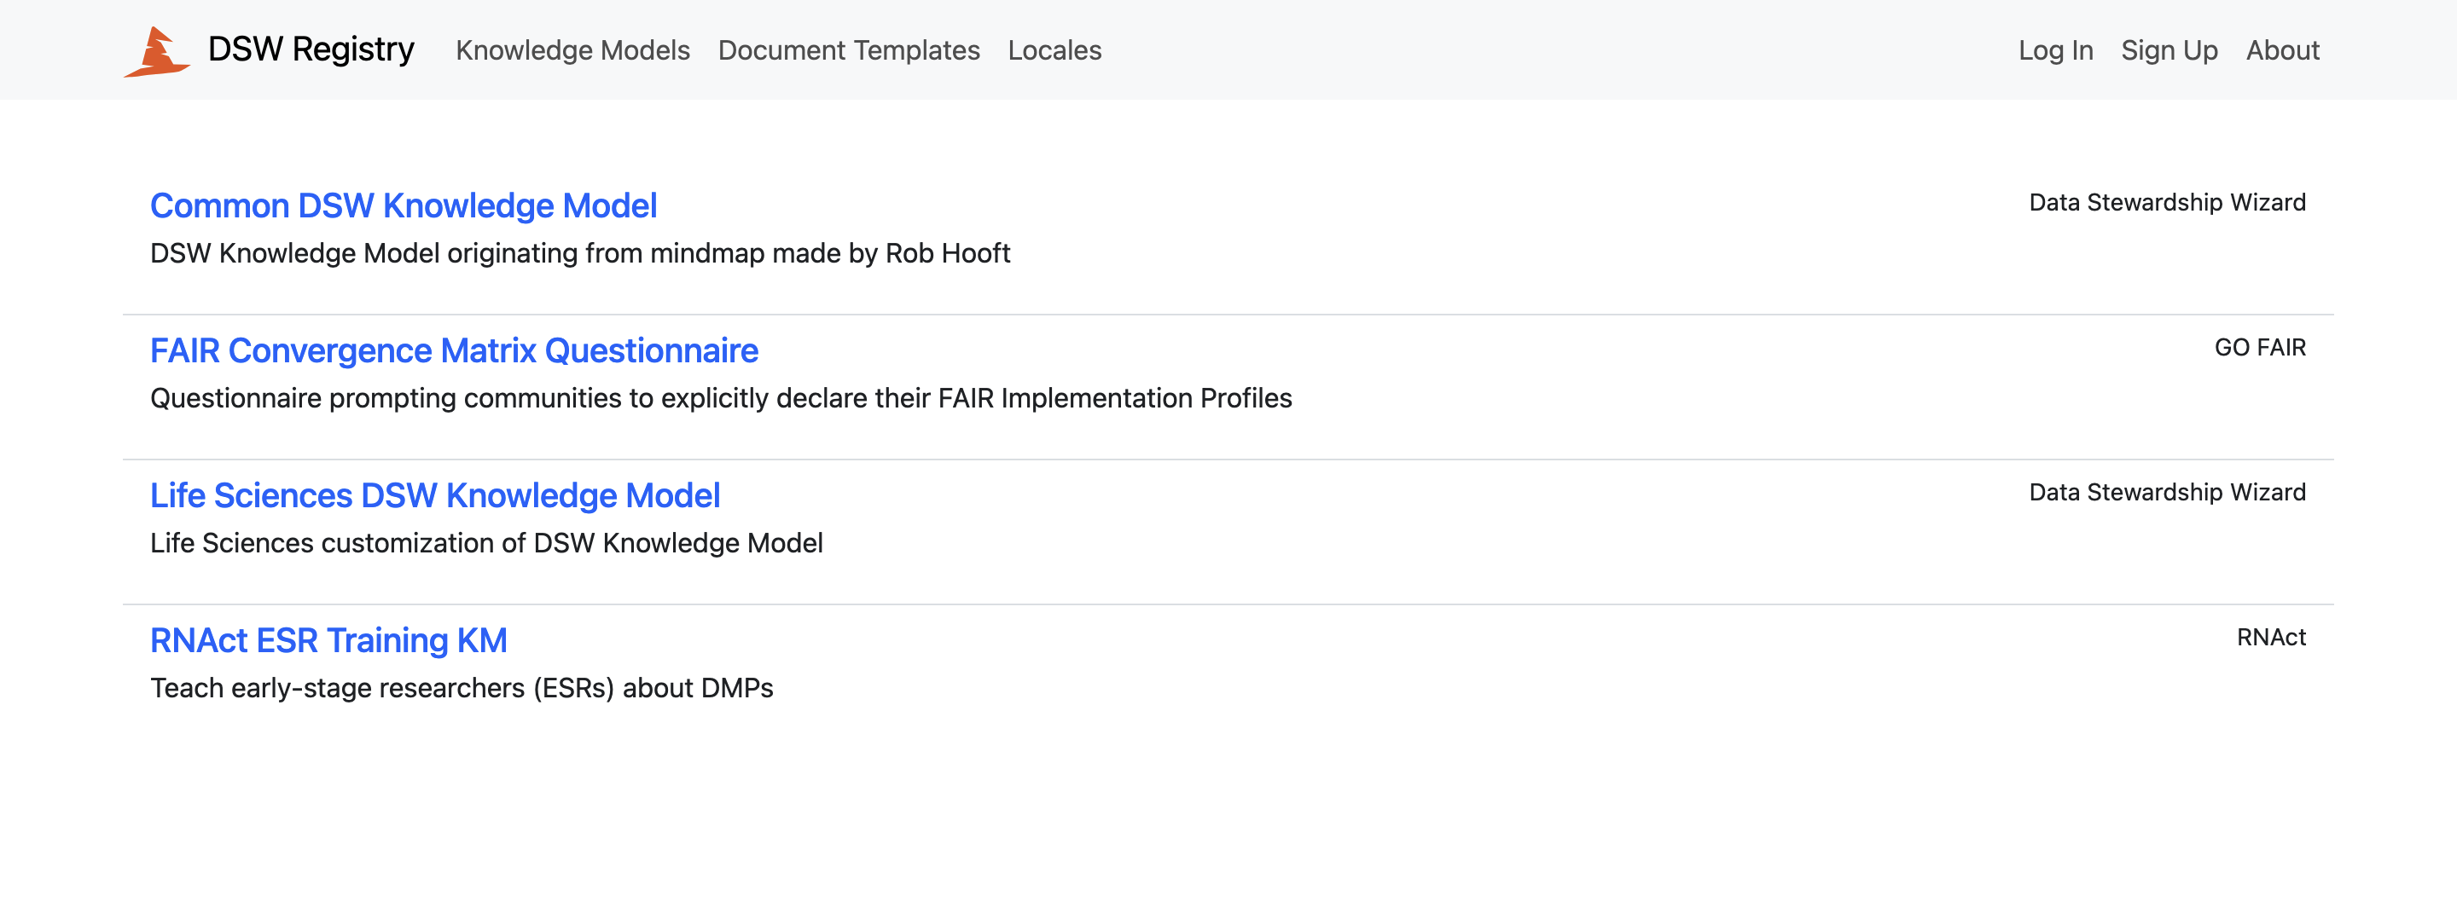Open RNAct ESR Training KM
The width and height of the screenshot is (2457, 919).
328,639
